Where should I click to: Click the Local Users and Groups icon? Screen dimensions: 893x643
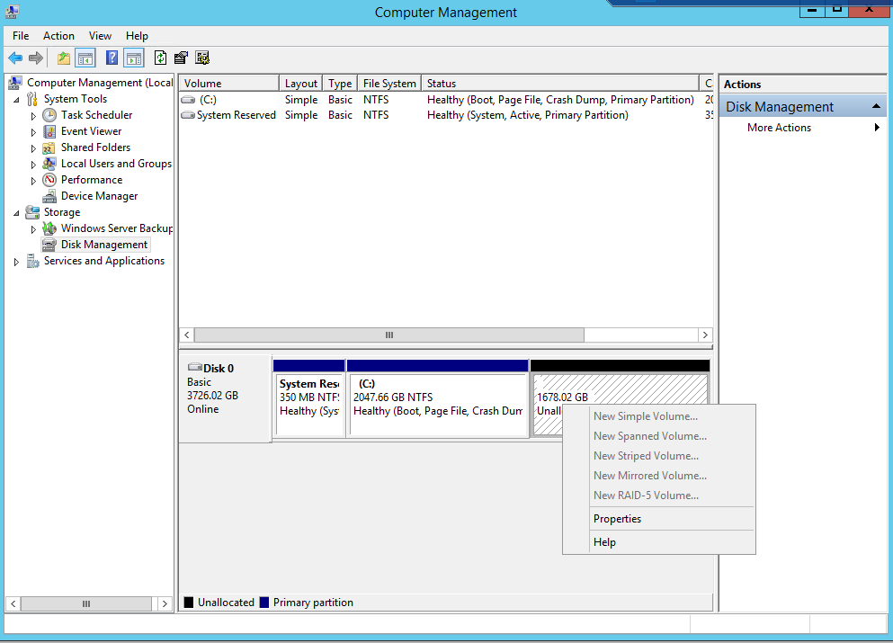coord(50,164)
